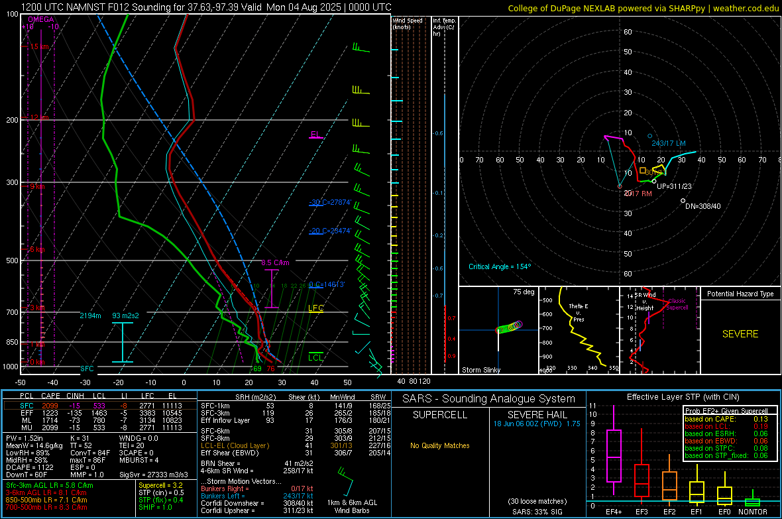Select the OMEGA label on the skew-T

tap(40, 19)
